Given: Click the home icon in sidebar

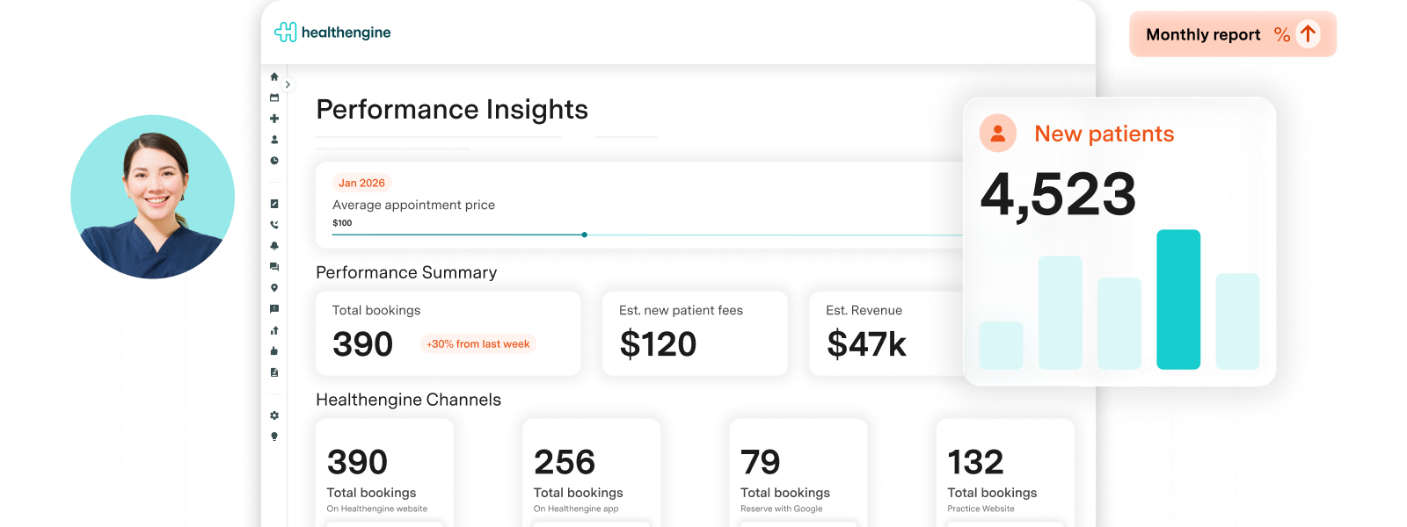Looking at the screenshot, I should (274, 76).
